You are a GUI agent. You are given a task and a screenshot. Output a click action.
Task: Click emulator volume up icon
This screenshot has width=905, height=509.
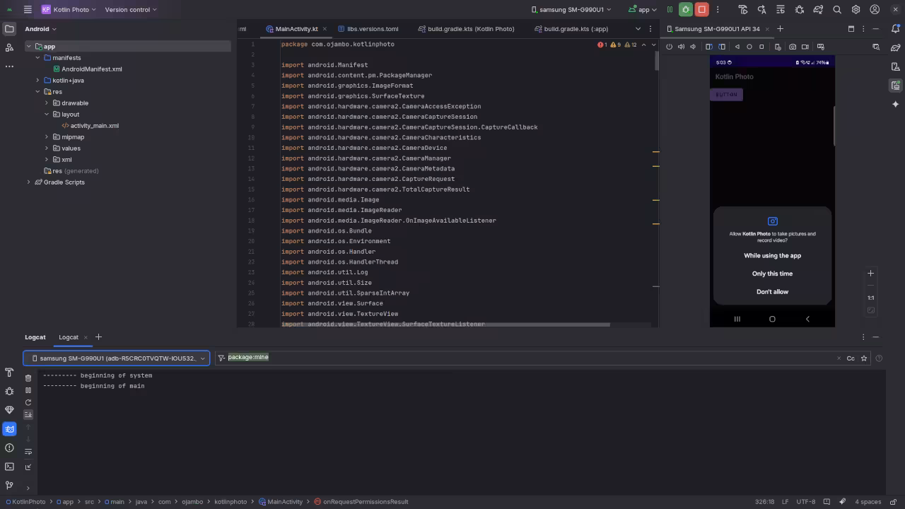point(681,47)
